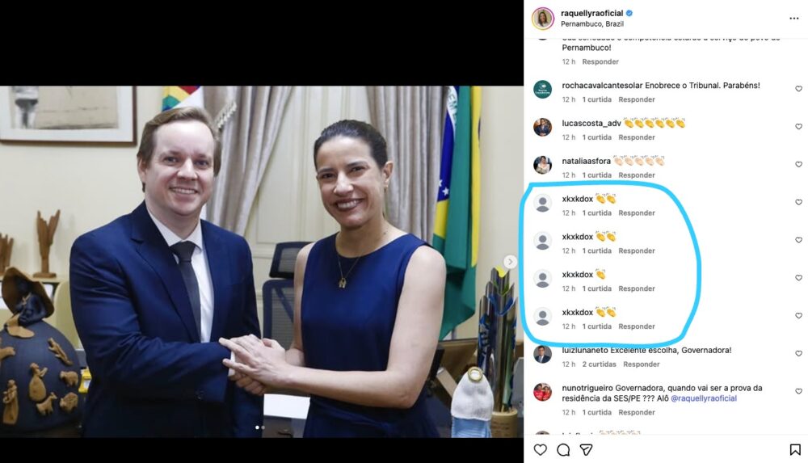Open lucascosta_adv commenter avatar
This screenshot has width=808, height=463.
tap(543, 127)
